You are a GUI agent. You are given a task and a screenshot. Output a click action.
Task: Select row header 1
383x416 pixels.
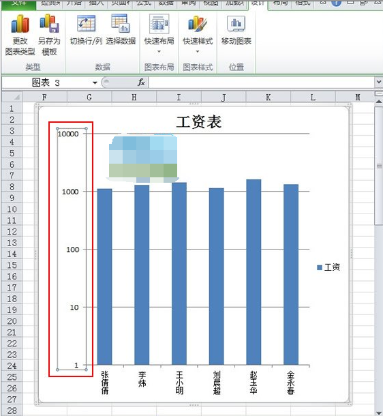click(12, 108)
